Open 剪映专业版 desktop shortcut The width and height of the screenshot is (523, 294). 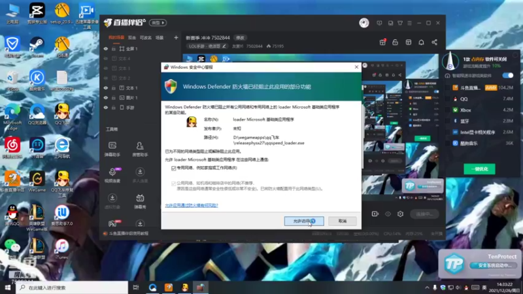point(37,13)
